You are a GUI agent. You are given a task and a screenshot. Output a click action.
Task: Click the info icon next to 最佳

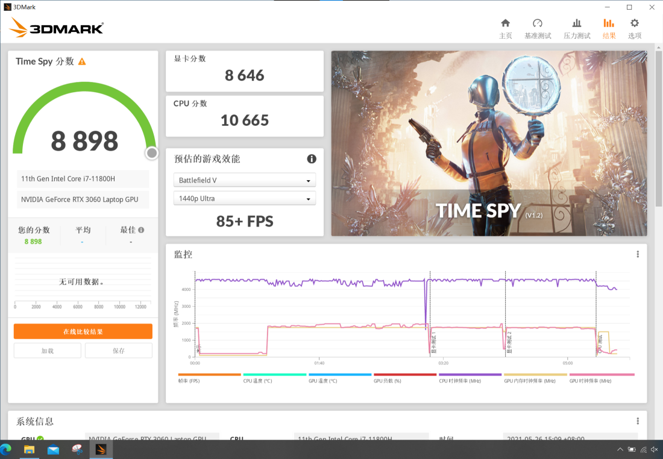(141, 230)
